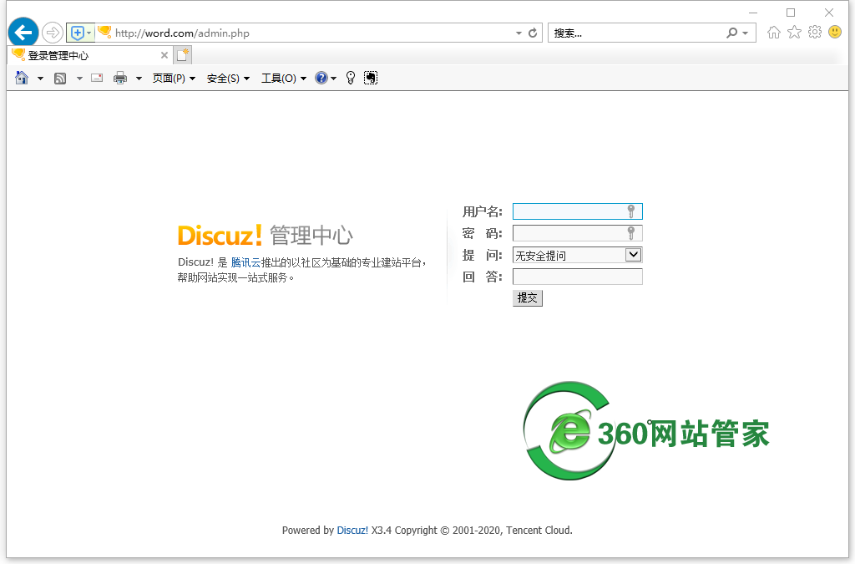Open Favorites star icon
The width and height of the screenshot is (855, 564).
click(795, 33)
